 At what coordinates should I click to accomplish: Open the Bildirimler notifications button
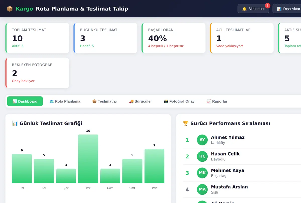click(253, 9)
